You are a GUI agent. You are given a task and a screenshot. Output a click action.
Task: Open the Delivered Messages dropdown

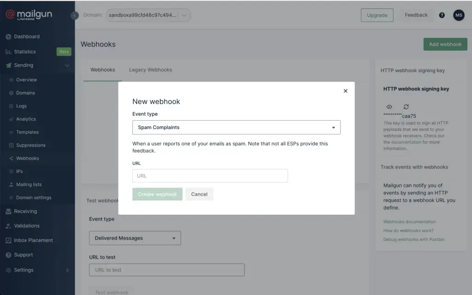point(135,238)
